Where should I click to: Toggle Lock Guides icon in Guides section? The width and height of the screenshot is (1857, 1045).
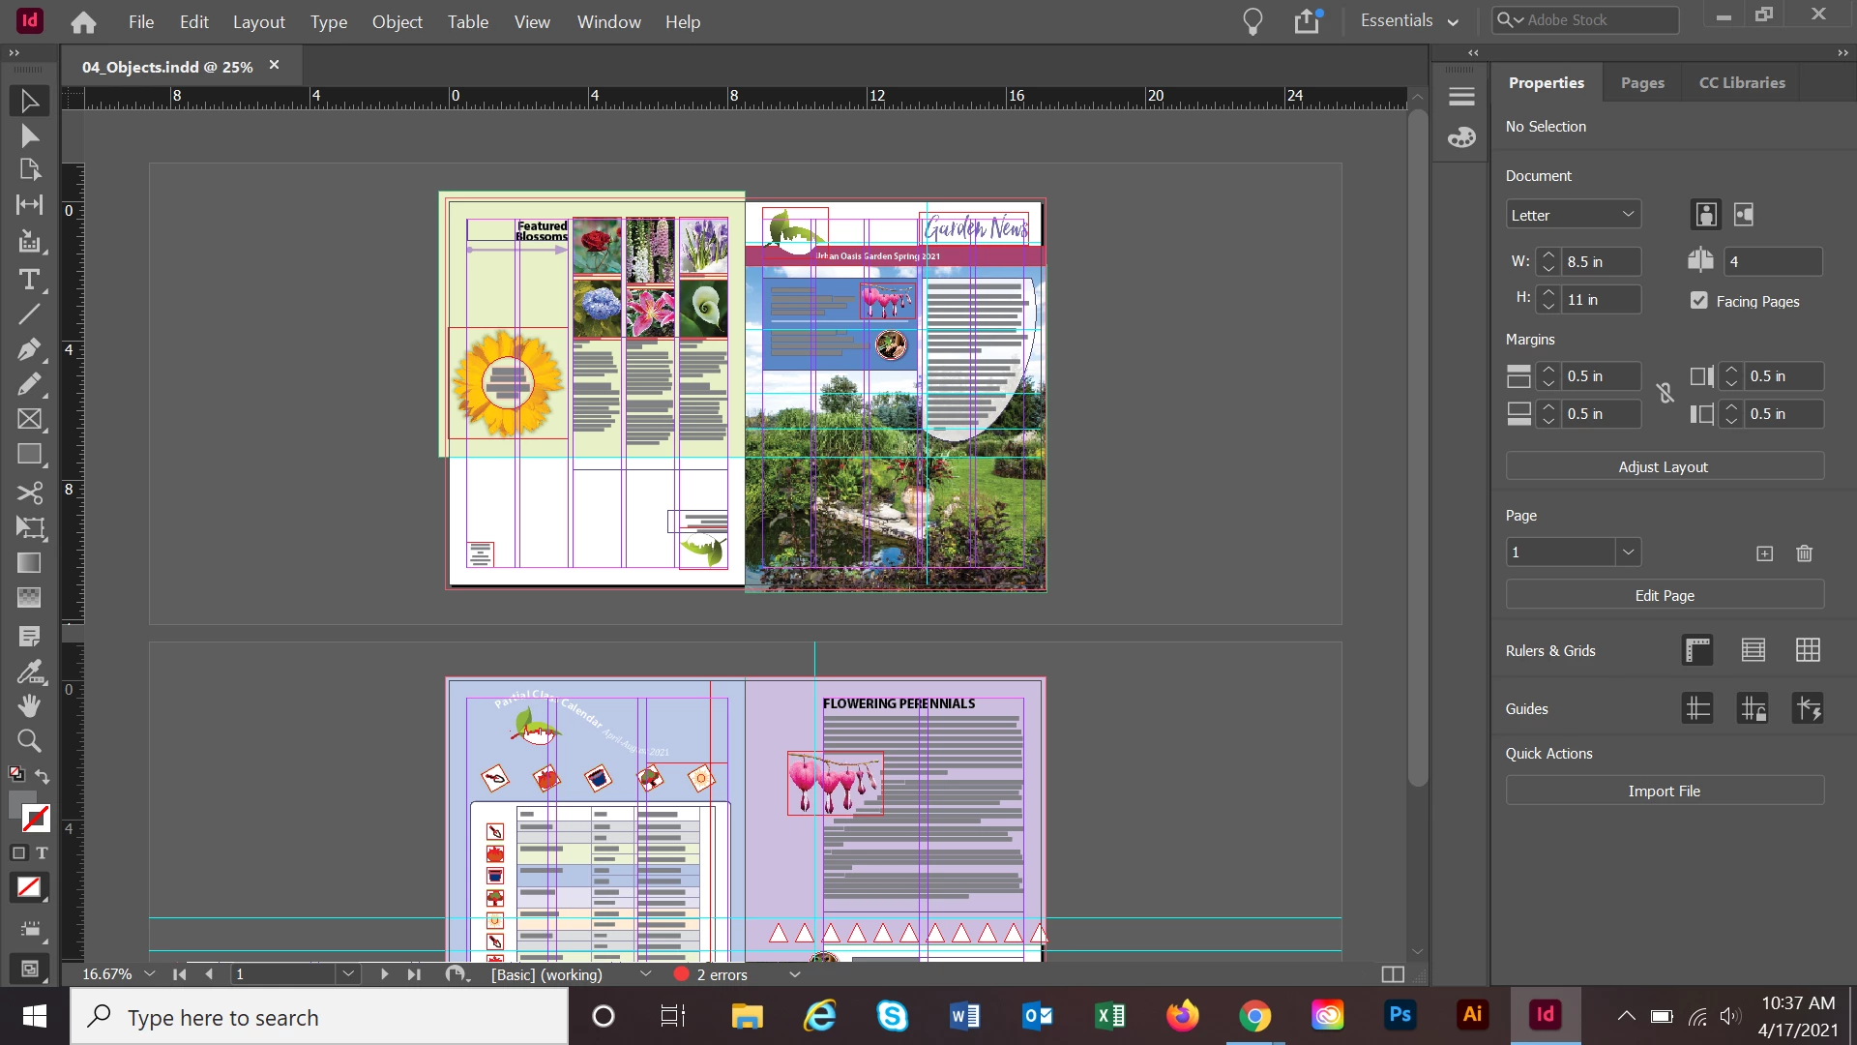[1753, 708]
